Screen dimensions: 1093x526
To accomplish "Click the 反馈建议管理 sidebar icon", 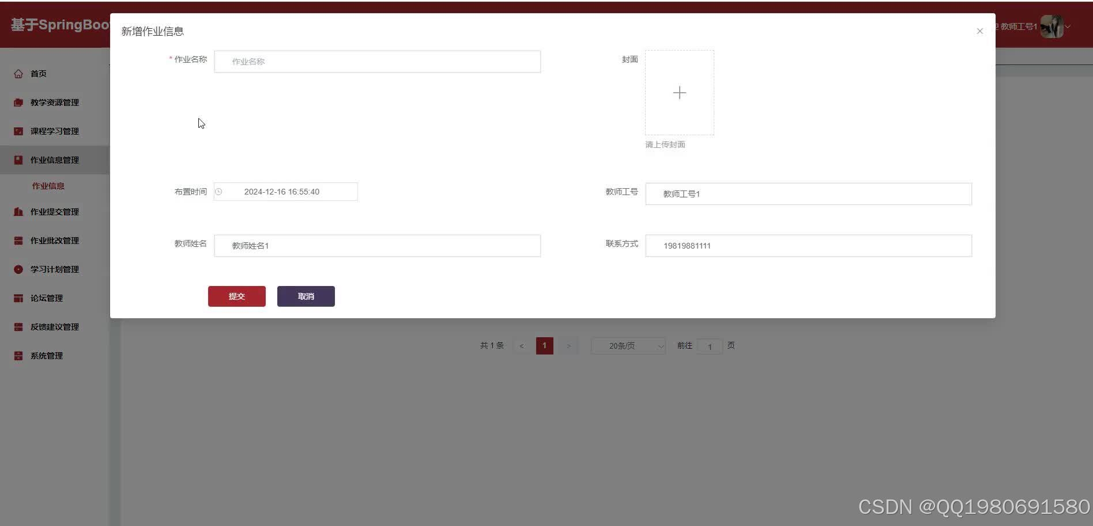I will point(18,326).
